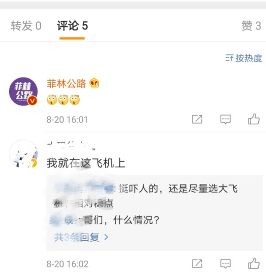
Task: Click the crown badge beside 菲林公路
Action: pyautogui.click(x=95, y=83)
